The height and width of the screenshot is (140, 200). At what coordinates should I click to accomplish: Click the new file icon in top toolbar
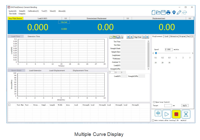point(154,12)
